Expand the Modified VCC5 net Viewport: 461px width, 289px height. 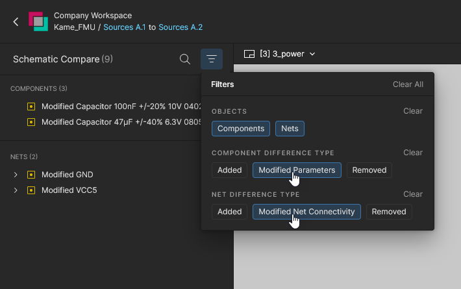click(x=16, y=190)
